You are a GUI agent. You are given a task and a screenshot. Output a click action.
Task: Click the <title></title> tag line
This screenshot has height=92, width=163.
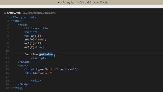click(x=37, y=28)
